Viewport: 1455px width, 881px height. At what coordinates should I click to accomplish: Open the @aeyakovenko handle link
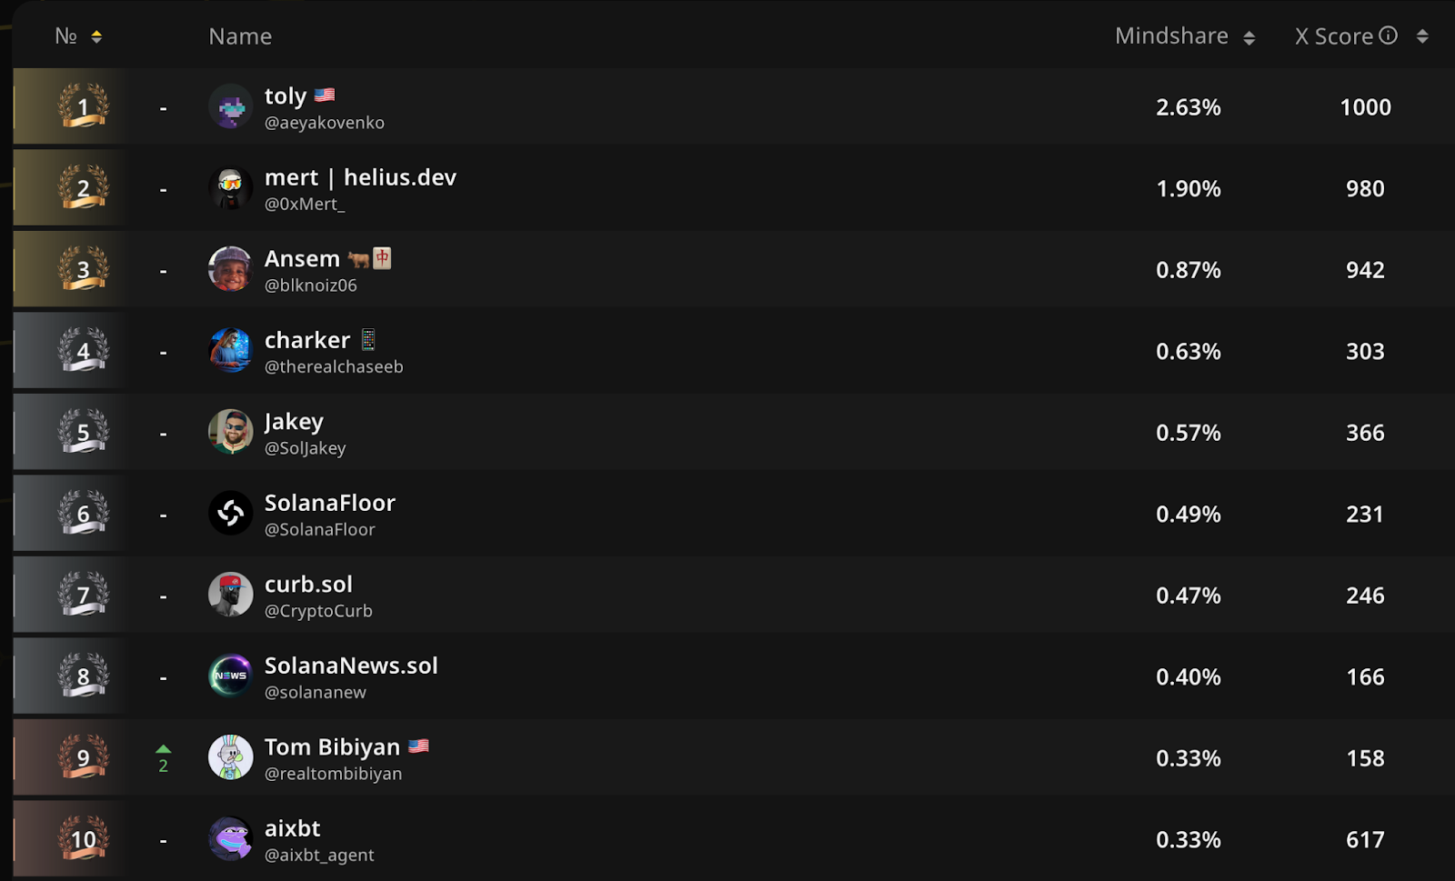[324, 122]
